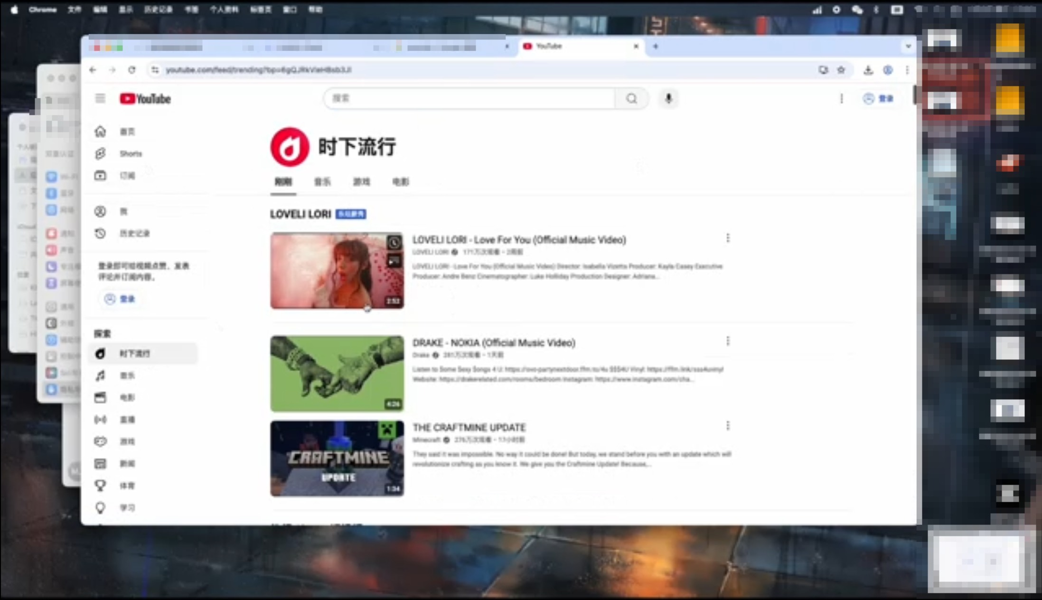
Task: Open title THE CRAFTMINE UPDATE
Action: [469, 428]
